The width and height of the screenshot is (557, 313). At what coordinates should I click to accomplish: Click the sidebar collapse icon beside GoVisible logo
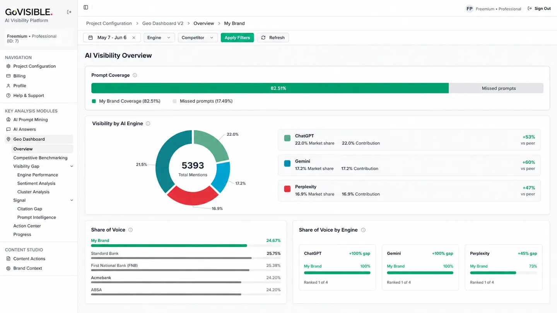click(x=69, y=12)
